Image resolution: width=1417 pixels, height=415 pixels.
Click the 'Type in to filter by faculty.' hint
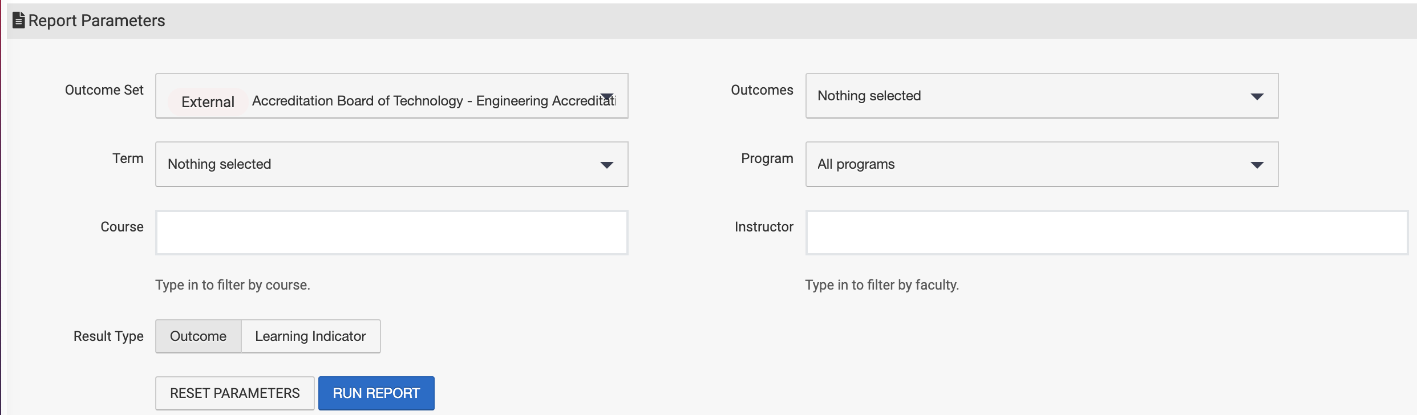(882, 285)
